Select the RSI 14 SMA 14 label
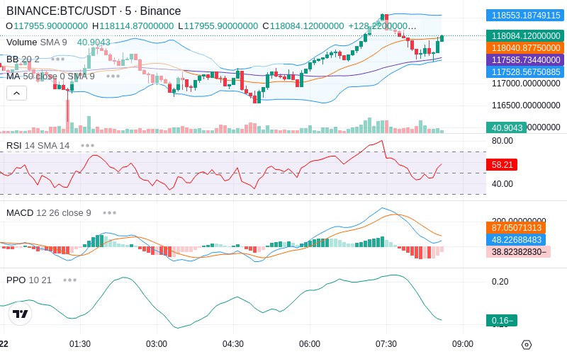567x354 pixels. click(38, 146)
